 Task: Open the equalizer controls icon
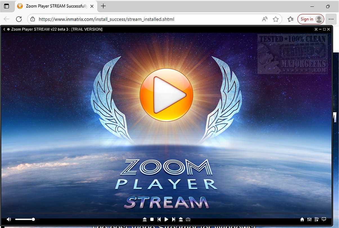tap(309, 219)
